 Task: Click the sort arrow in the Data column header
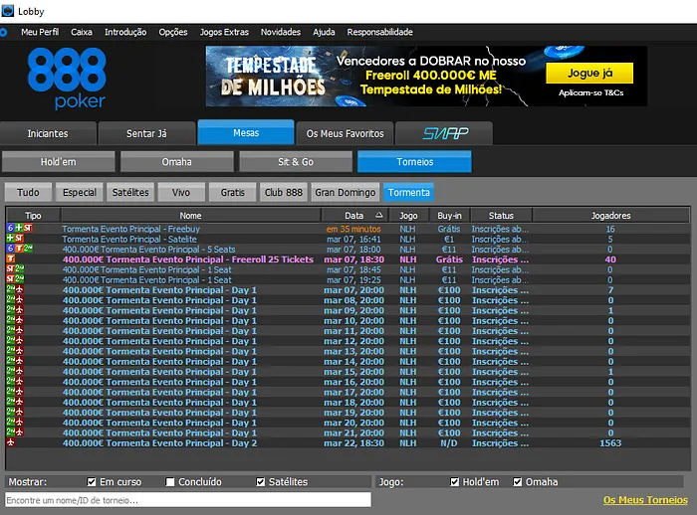click(378, 215)
